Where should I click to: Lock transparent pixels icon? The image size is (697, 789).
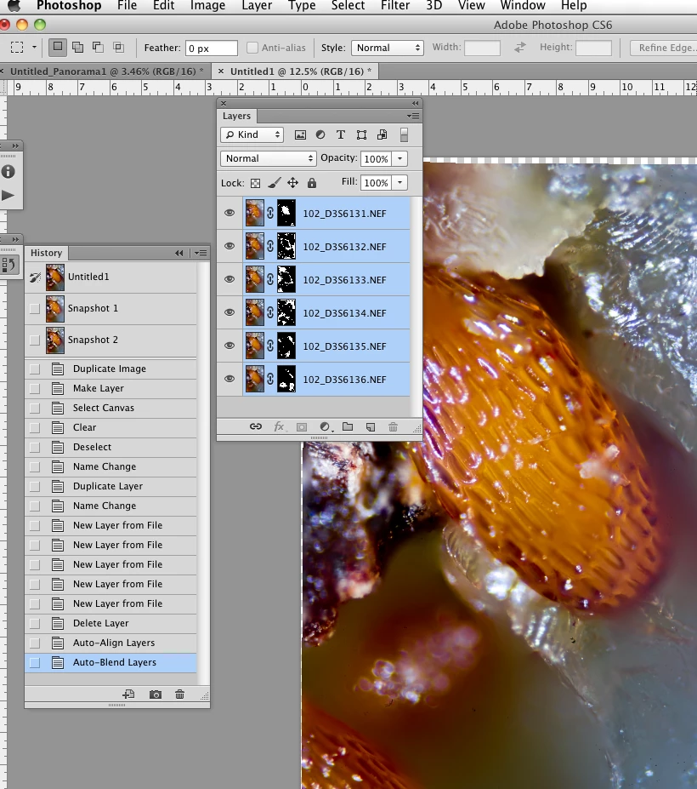coord(255,183)
